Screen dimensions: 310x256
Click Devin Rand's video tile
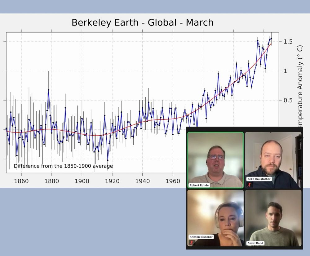[x=273, y=218]
